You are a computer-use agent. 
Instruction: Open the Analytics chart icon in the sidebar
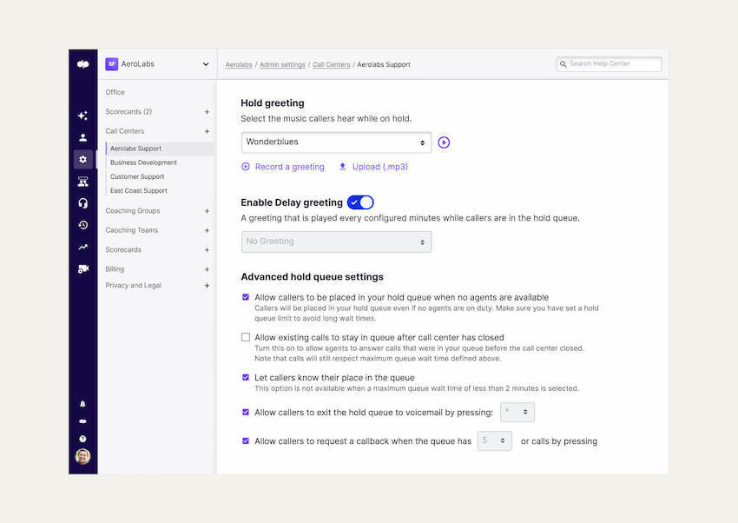click(82, 246)
